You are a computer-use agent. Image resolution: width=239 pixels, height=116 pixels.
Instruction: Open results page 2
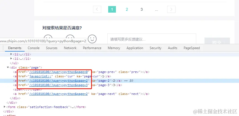point(127,9)
